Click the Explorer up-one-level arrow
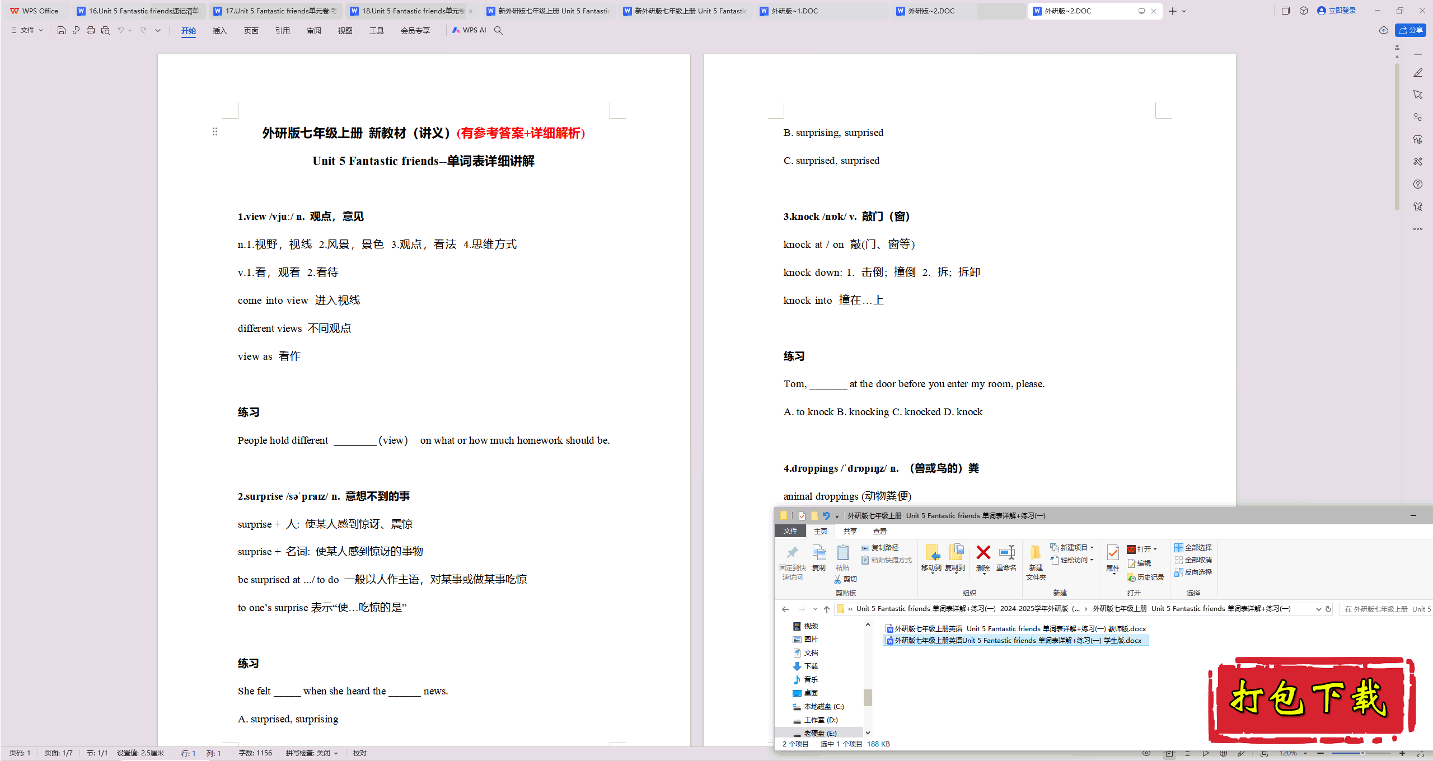Viewport: 1433px width, 761px height. tap(827, 609)
